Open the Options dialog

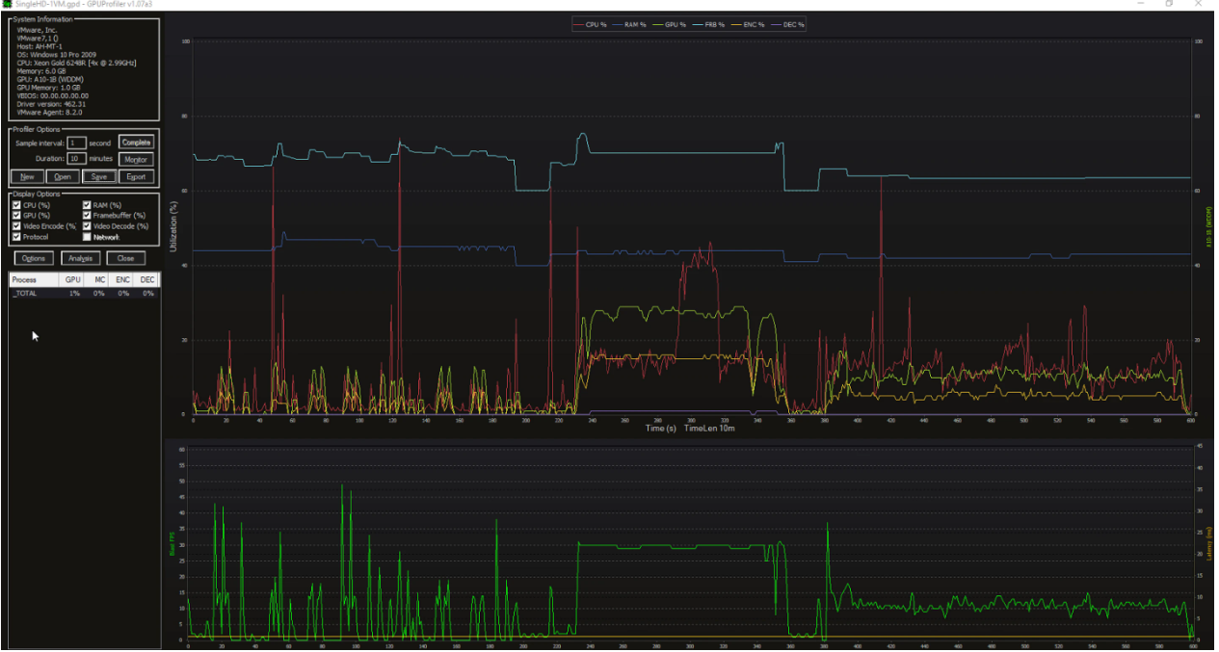(x=33, y=258)
